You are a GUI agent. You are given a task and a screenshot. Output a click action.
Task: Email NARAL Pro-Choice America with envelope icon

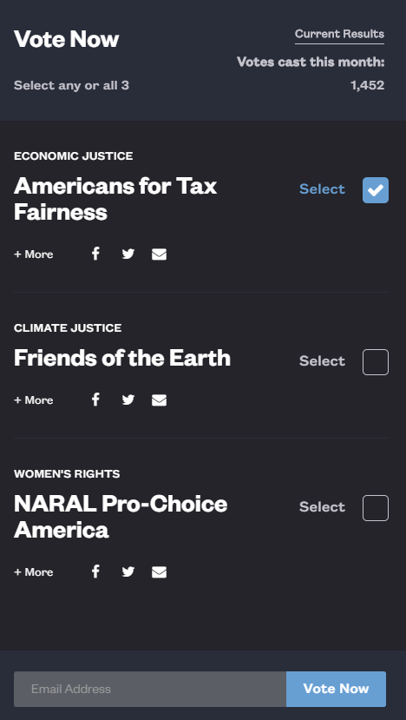159,571
